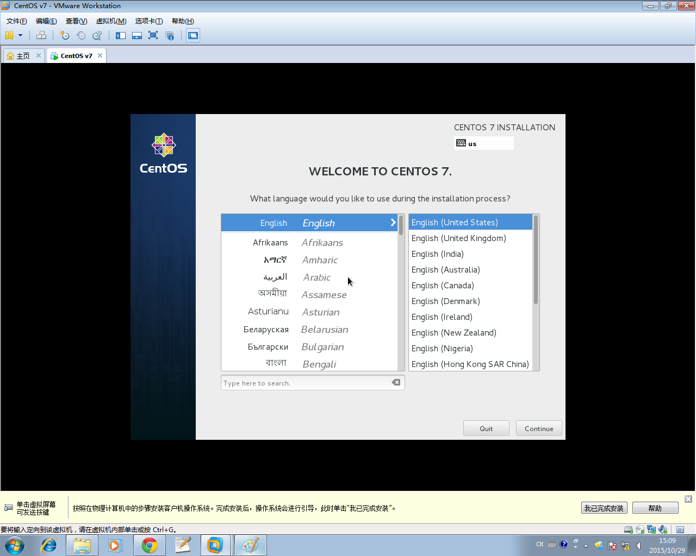Select Bulgarian in the language list
696x556 pixels.
tap(309, 347)
